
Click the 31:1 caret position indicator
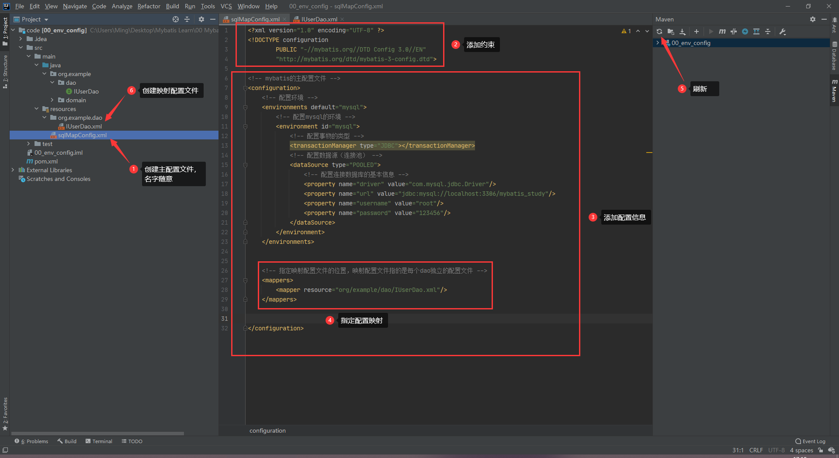tap(738, 450)
